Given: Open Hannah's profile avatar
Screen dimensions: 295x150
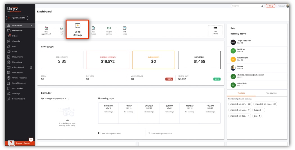Looking at the screenshot, I should [x=287, y=6].
